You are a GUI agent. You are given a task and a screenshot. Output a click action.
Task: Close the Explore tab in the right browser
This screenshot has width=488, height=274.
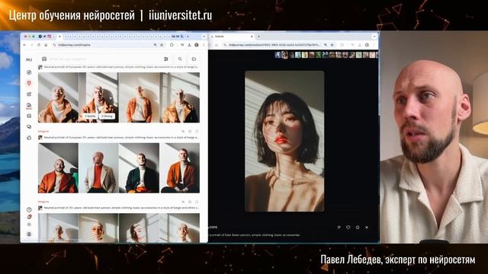[252, 37]
